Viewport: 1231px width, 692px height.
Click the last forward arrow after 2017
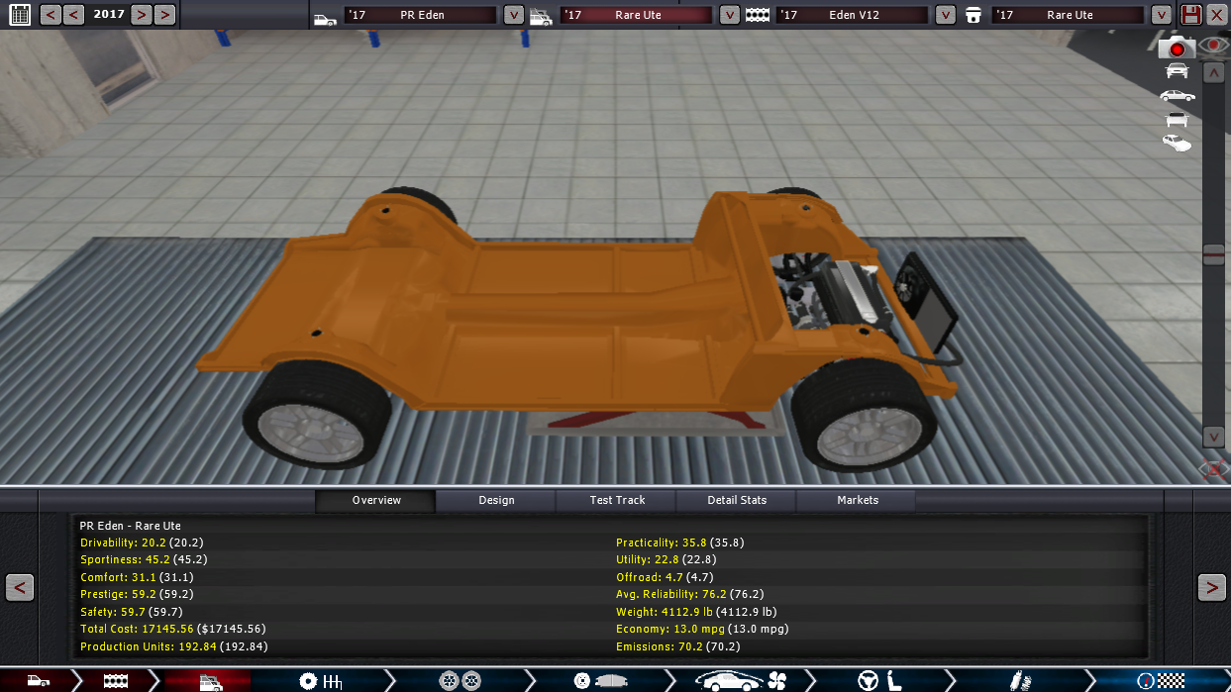[x=164, y=15]
